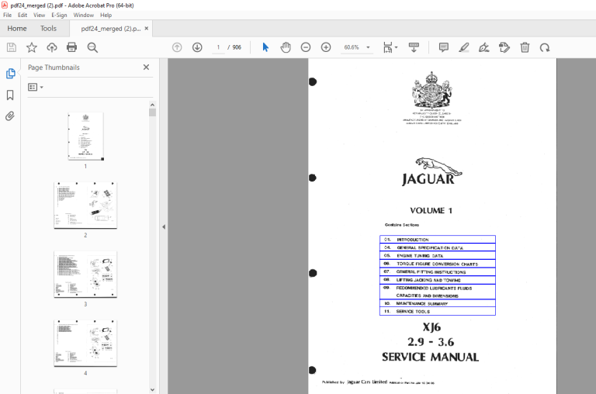
Task: Click thumbnail scrollbar down arrow
Action: pyautogui.click(x=152, y=389)
